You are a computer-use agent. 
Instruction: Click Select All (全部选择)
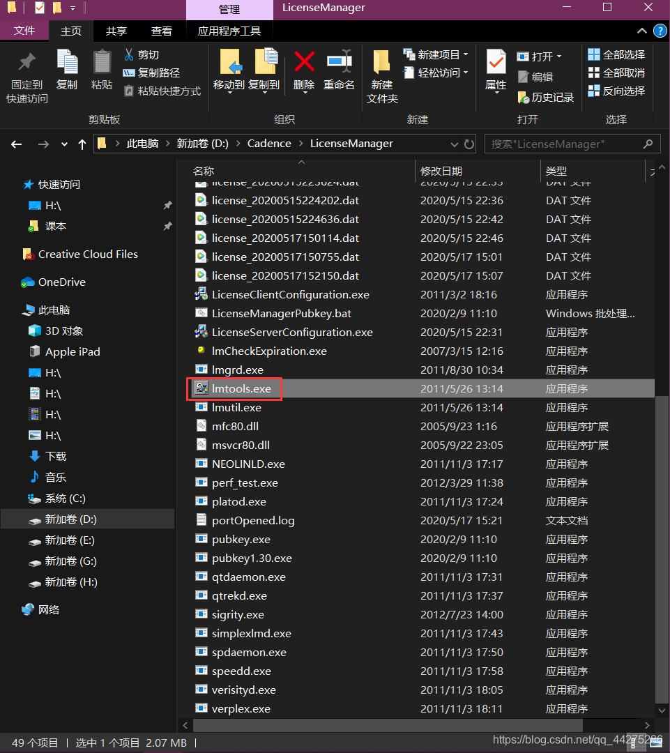tap(617, 55)
